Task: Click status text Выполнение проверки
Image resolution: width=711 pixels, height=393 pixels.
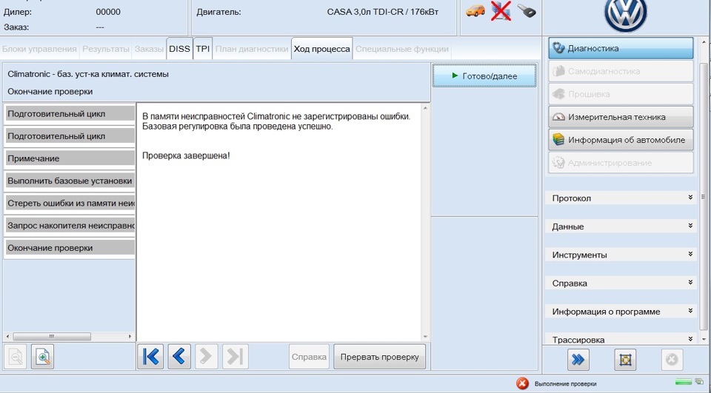Action: 565,384
